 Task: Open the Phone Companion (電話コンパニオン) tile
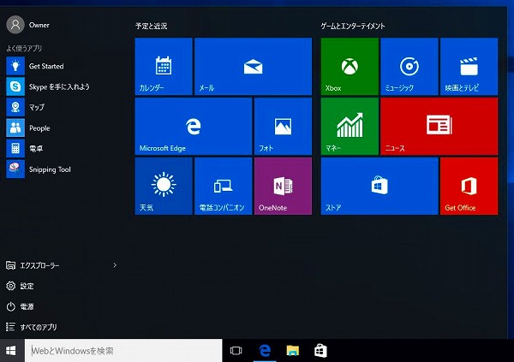tap(224, 186)
